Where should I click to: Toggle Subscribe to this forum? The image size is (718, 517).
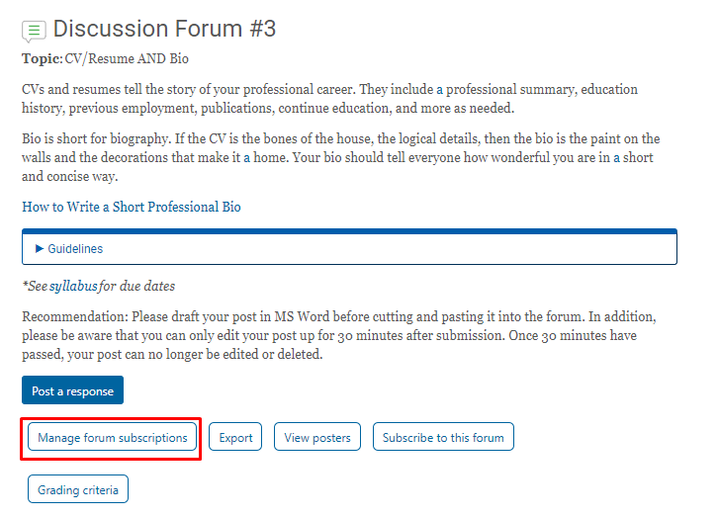point(443,437)
